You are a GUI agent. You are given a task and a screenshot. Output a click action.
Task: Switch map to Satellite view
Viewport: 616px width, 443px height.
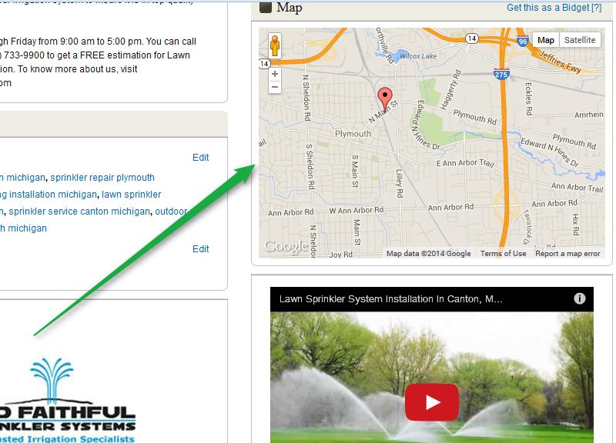click(580, 40)
